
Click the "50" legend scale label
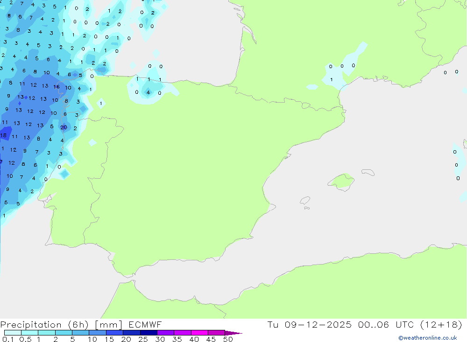tap(228, 339)
